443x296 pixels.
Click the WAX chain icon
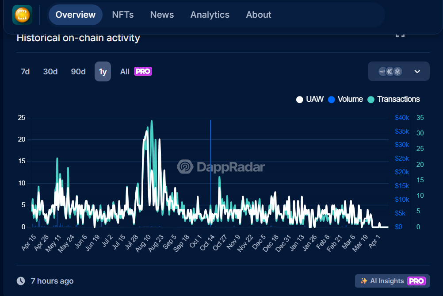[382, 72]
